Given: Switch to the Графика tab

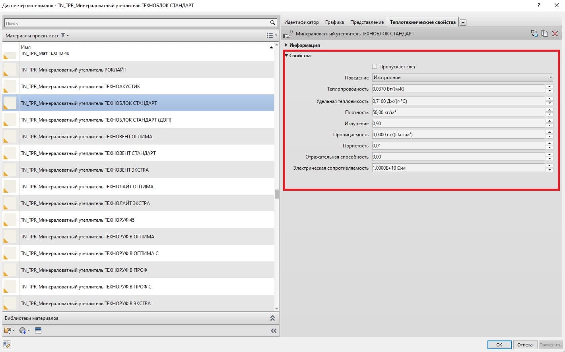Looking at the screenshot, I should 334,22.
